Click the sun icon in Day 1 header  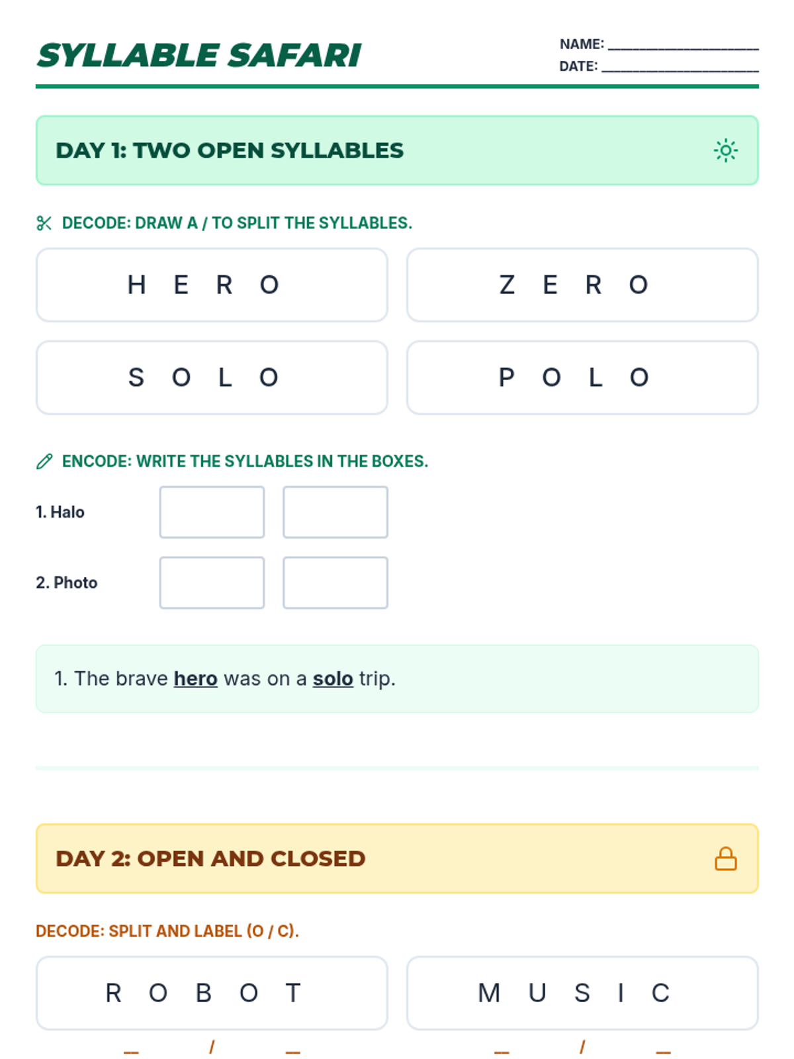725,151
